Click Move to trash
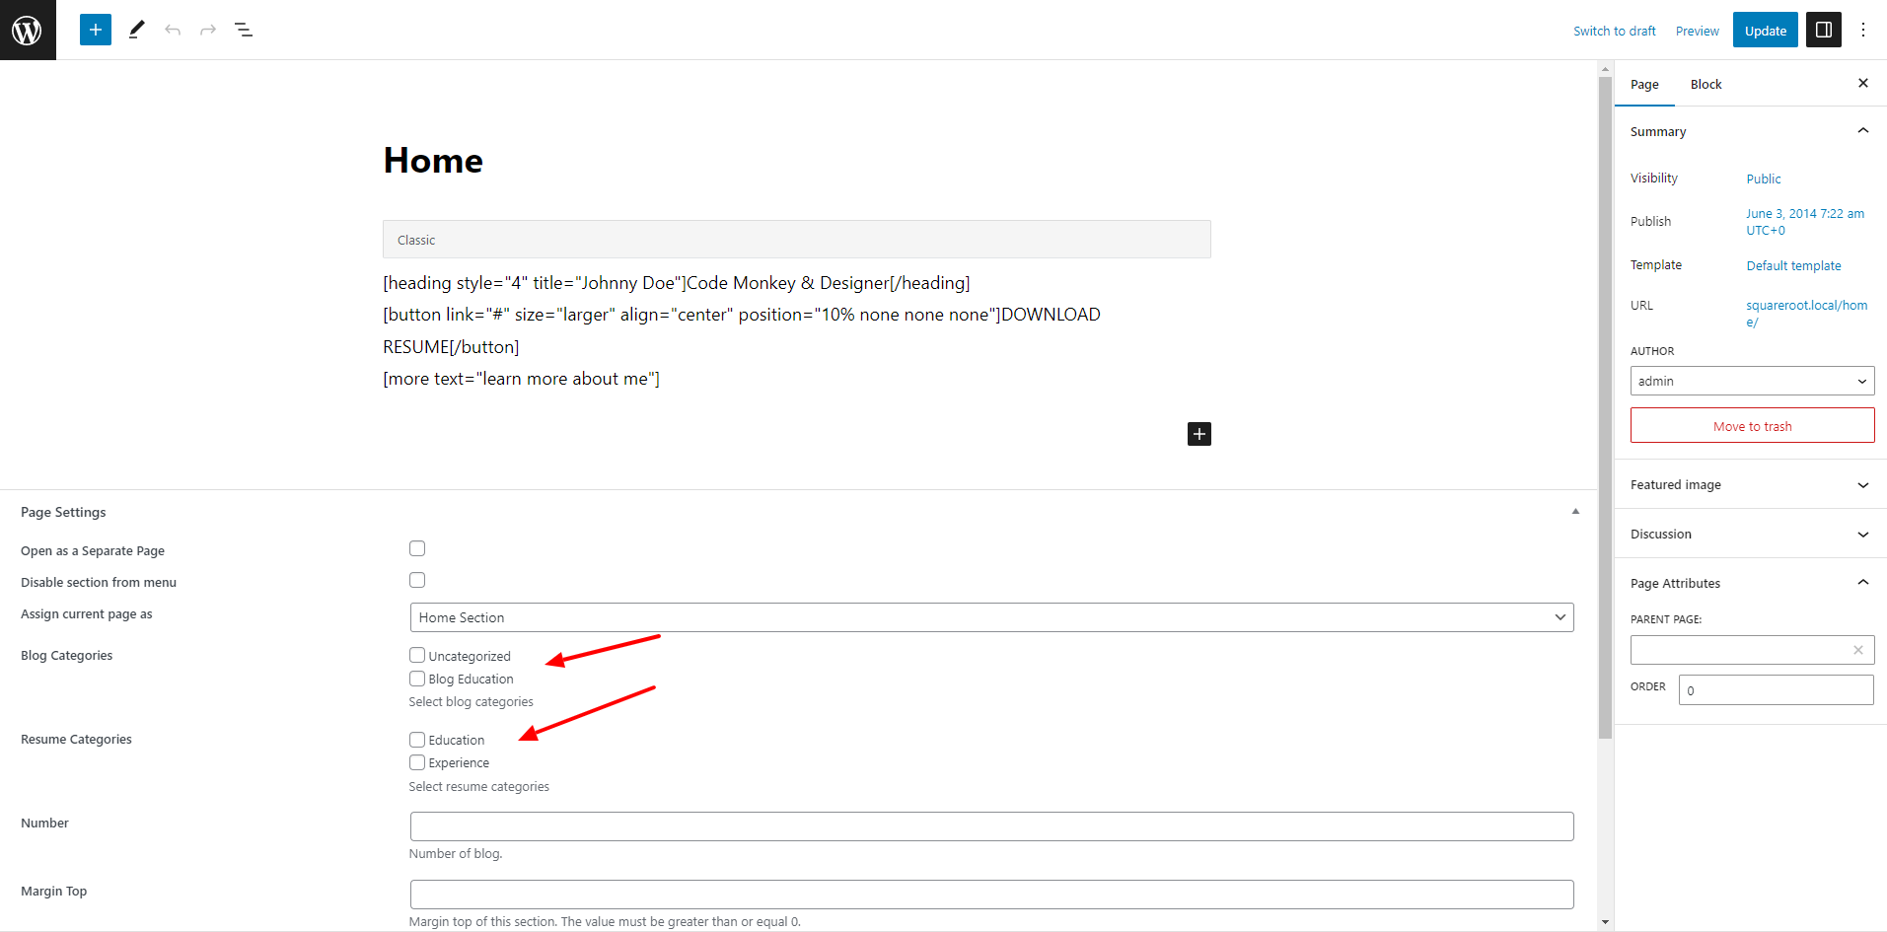Image resolution: width=1887 pixels, height=932 pixels. click(1752, 426)
